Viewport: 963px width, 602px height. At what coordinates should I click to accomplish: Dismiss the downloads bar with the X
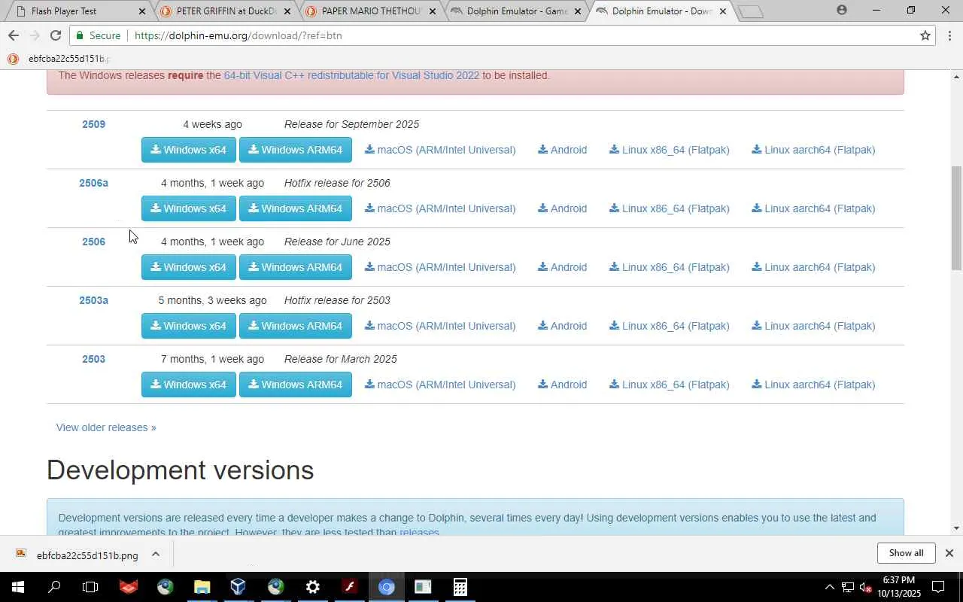point(949,553)
